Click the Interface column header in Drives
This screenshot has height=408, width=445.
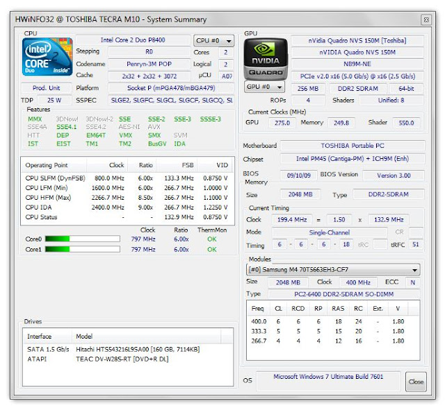click(47, 337)
